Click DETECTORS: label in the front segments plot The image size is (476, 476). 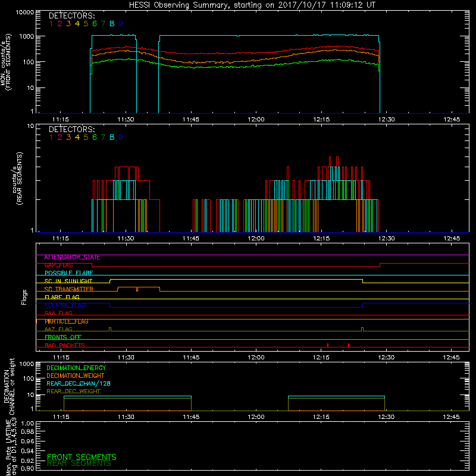(x=71, y=15)
